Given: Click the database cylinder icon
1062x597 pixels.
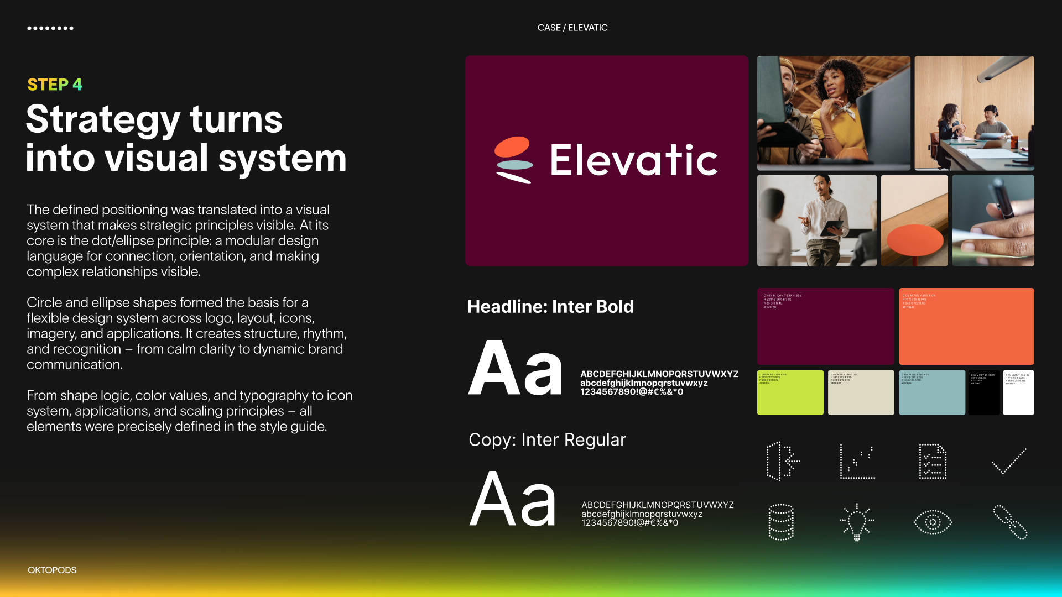Looking at the screenshot, I should point(781,522).
